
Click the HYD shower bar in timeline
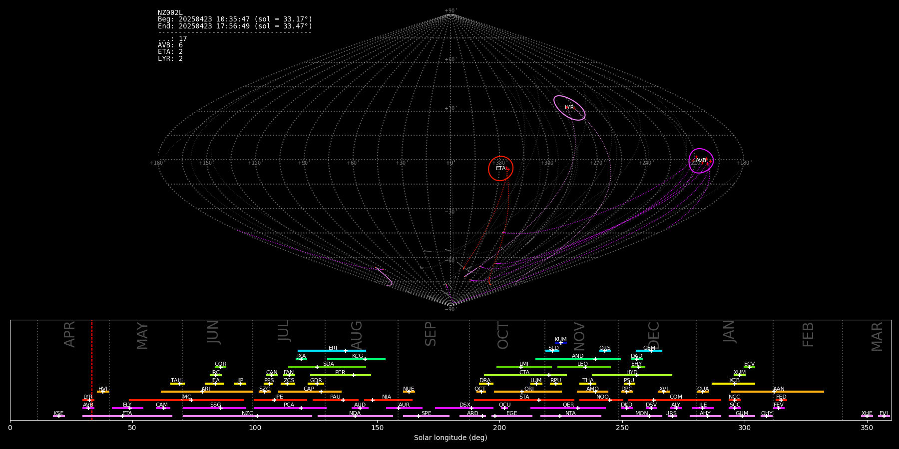[632, 375]
